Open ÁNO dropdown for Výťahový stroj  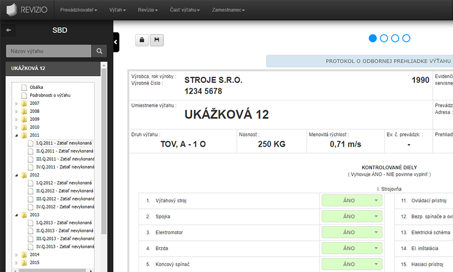[x=351, y=200]
